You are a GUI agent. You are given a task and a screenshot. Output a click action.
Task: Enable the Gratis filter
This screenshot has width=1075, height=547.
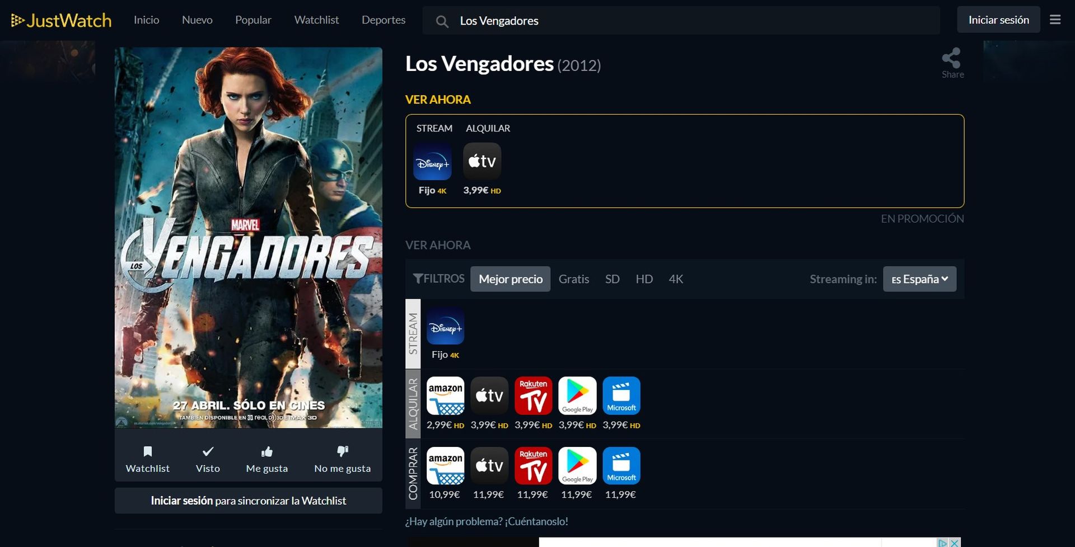[573, 279]
